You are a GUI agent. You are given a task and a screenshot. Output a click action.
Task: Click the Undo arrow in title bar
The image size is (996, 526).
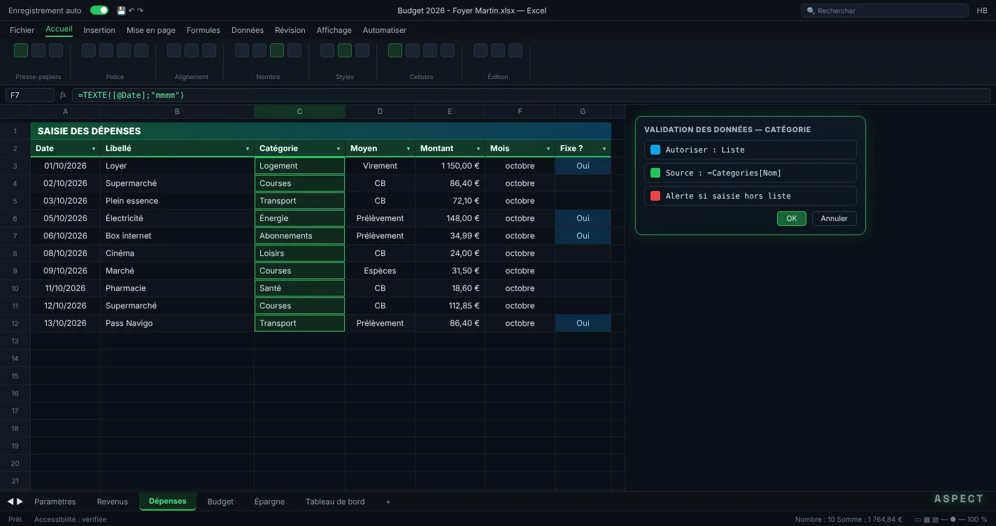pos(131,10)
